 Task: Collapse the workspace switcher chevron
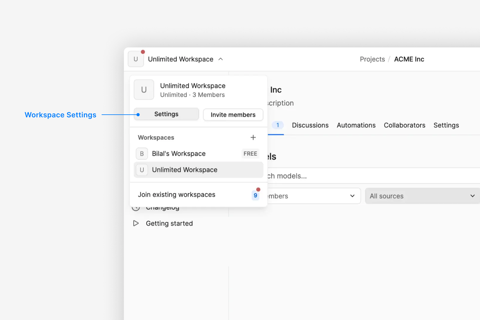(x=220, y=59)
